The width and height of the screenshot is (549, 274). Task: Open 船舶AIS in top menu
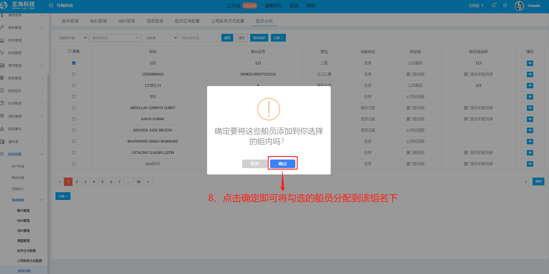click(x=273, y=5)
